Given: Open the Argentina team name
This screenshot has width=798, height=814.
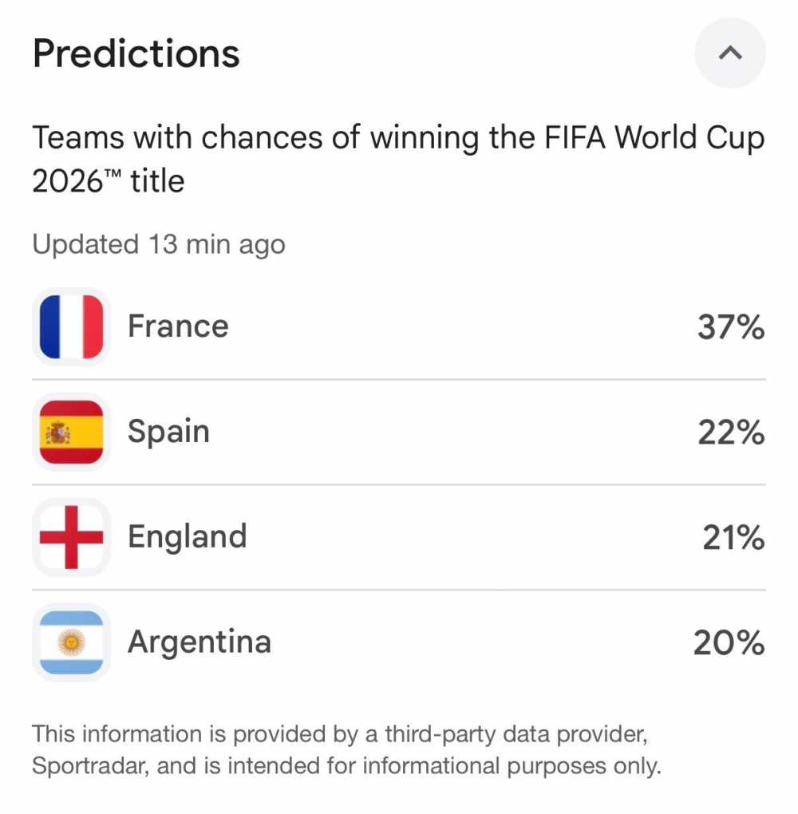Looking at the screenshot, I should (199, 642).
